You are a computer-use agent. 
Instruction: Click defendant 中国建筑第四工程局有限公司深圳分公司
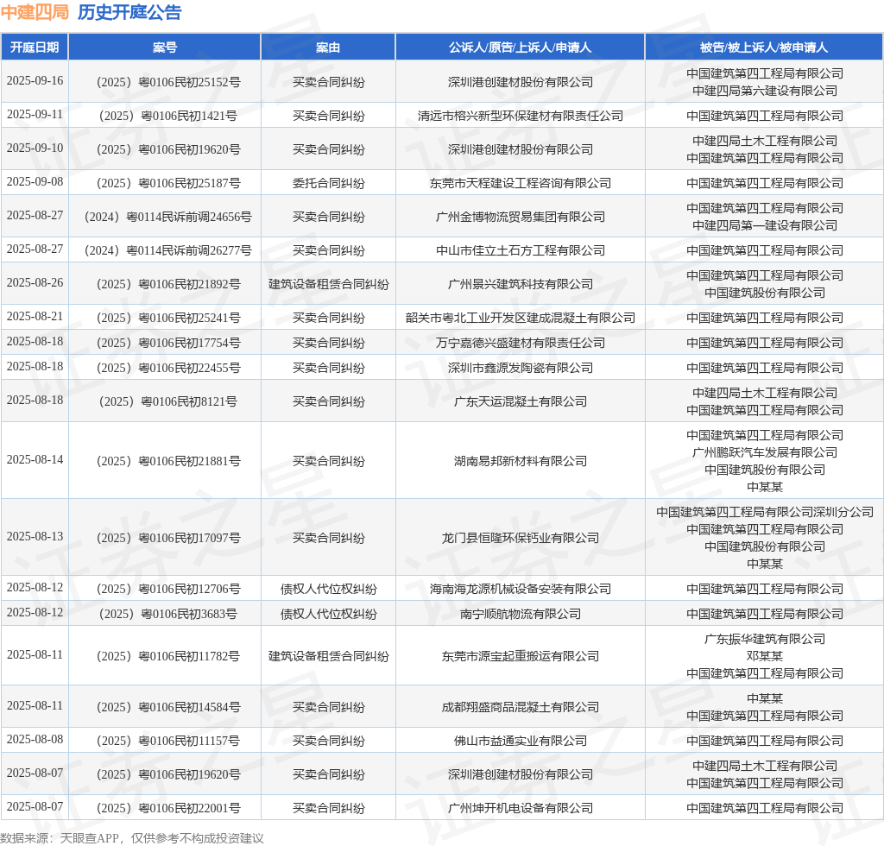[765, 512]
